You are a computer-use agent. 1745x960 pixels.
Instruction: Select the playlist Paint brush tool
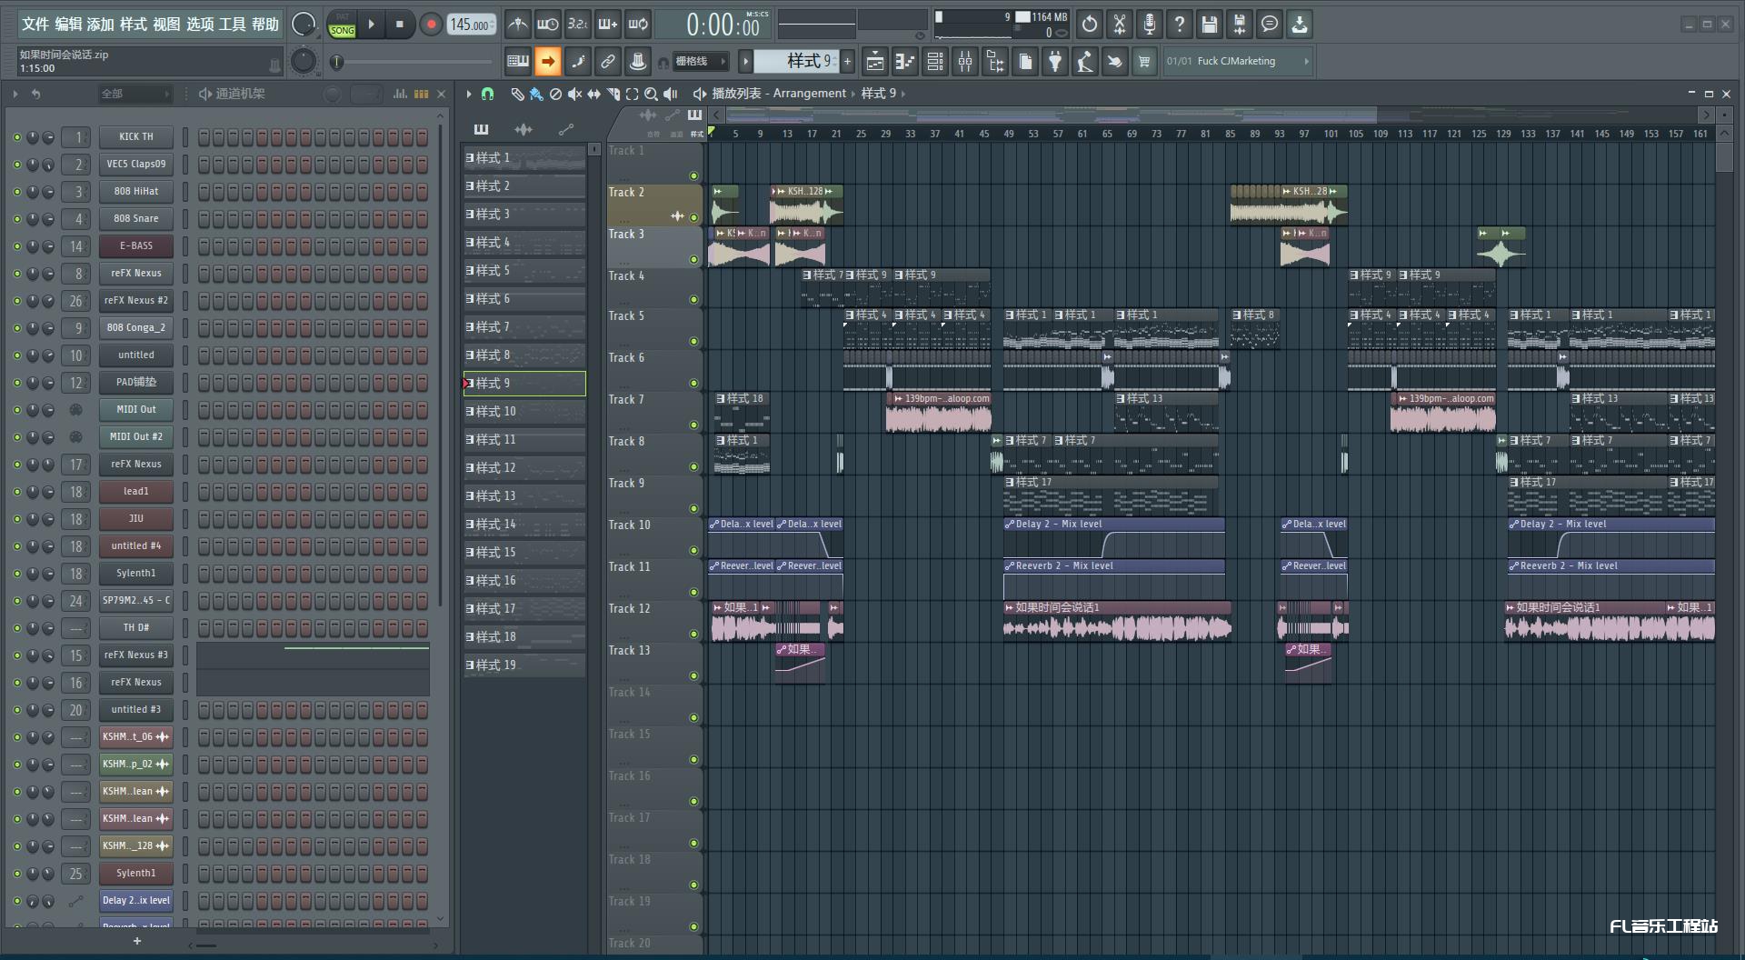(x=536, y=94)
